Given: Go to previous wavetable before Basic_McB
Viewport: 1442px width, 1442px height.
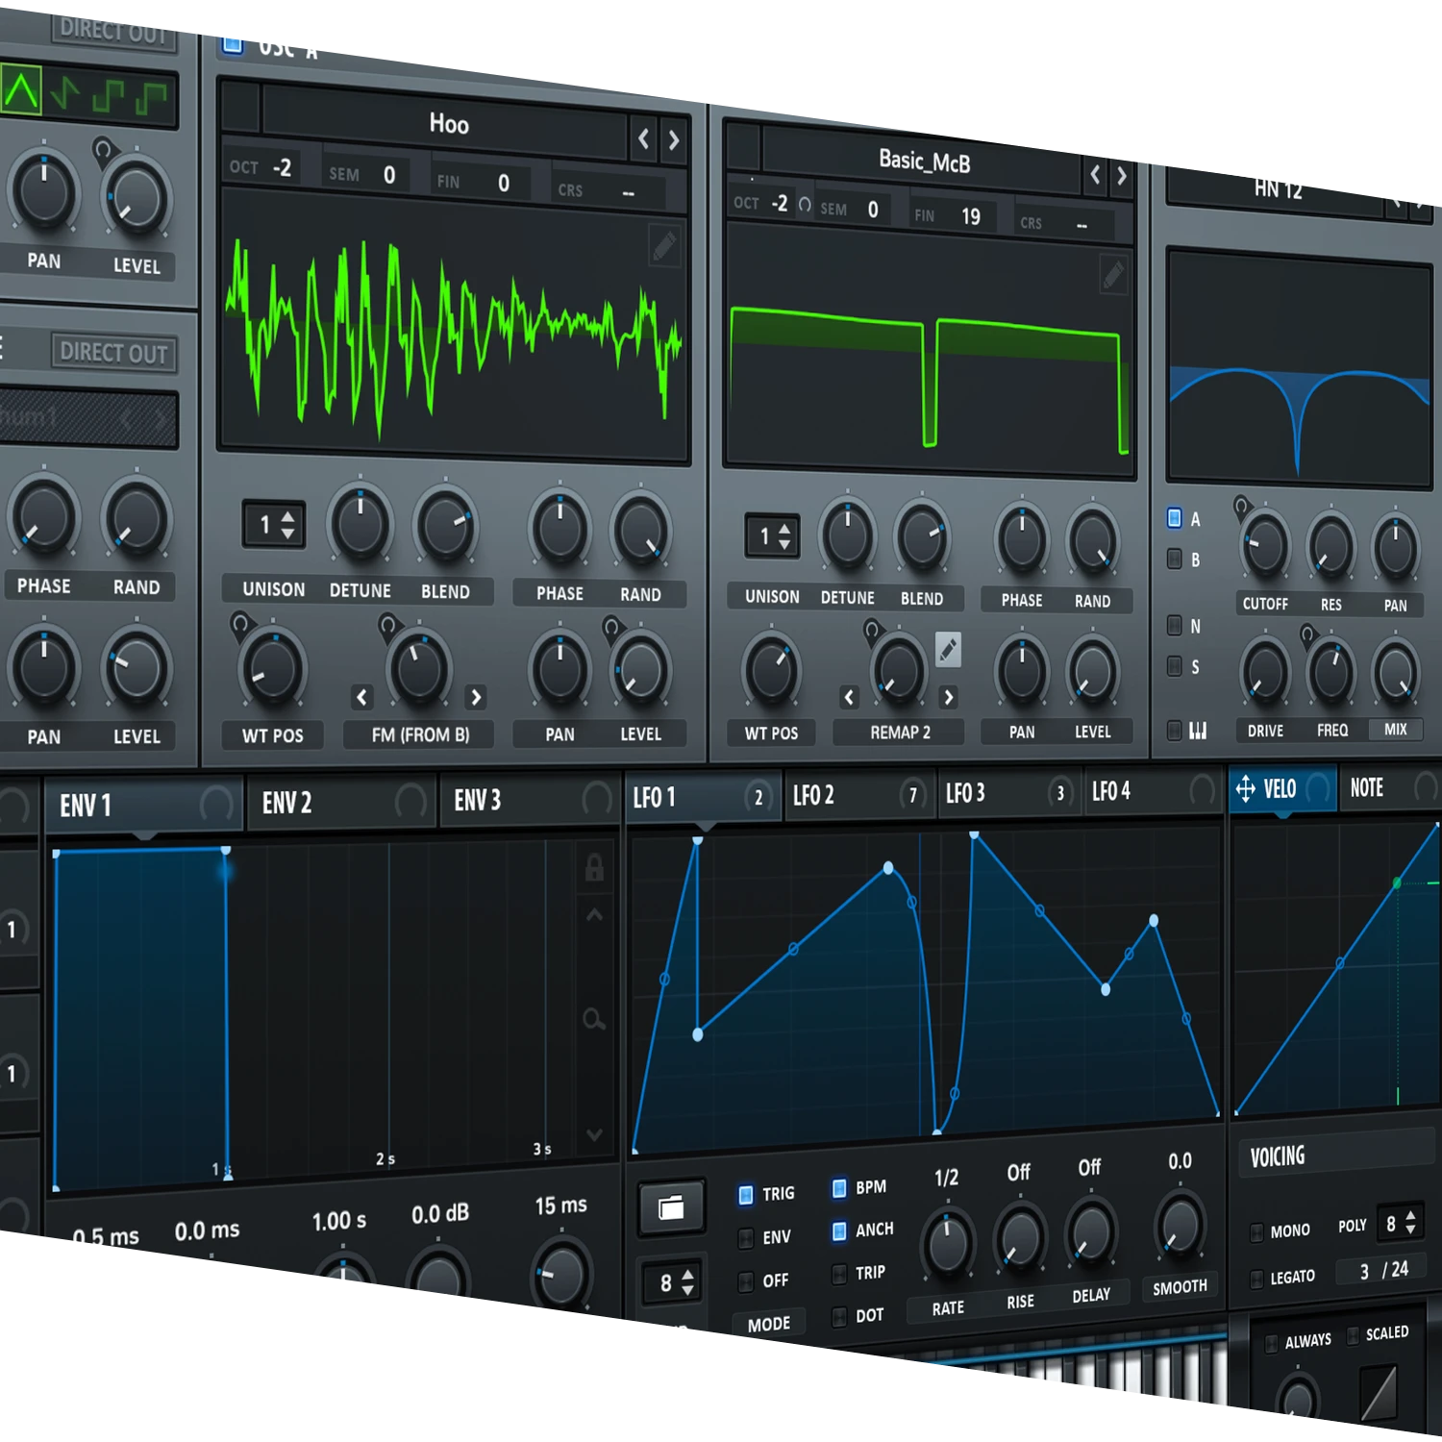Looking at the screenshot, I should [1095, 175].
